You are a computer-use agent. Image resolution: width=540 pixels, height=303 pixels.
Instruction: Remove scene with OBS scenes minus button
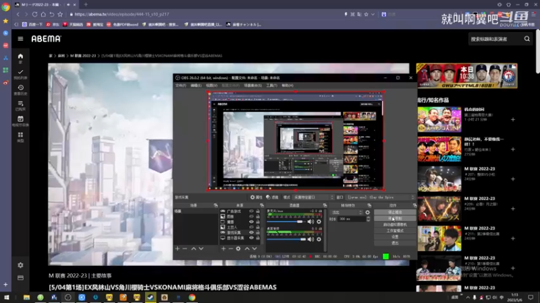(x=185, y=248)
